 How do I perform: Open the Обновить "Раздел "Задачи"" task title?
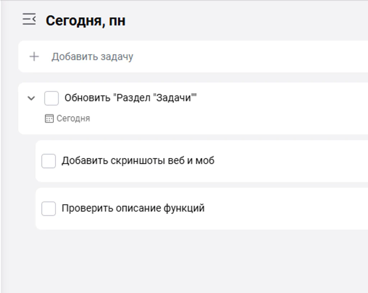(x=130, y=98)
